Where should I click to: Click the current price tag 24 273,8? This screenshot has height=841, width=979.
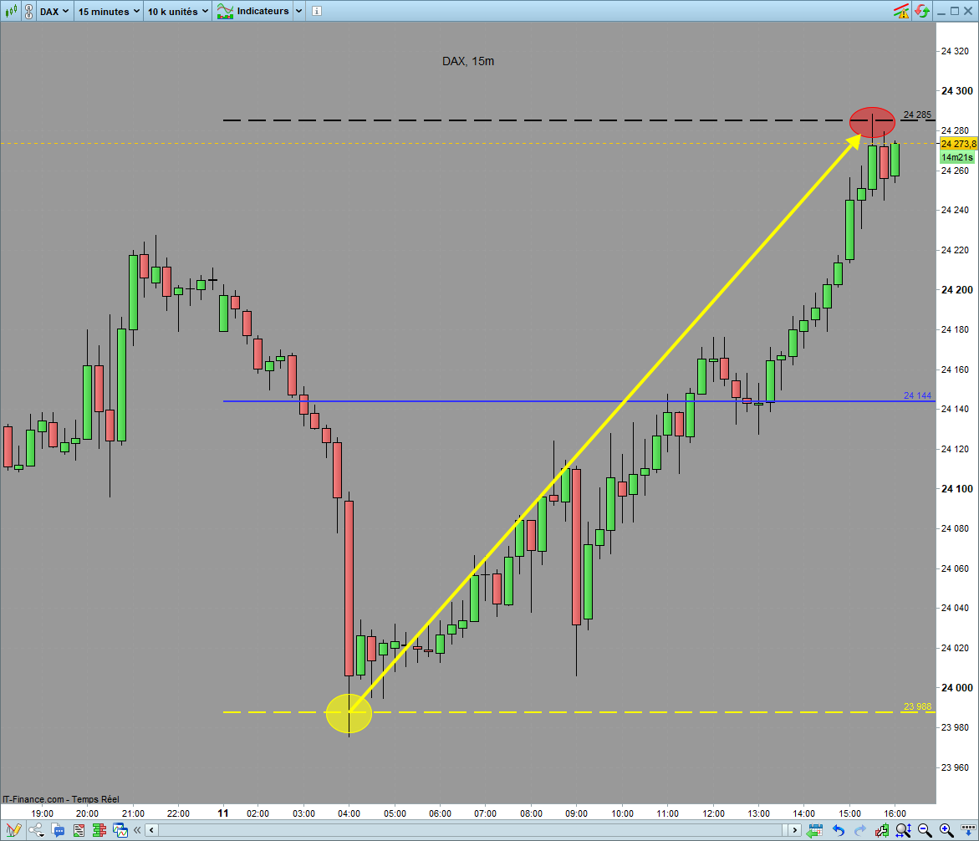[958, 145]
